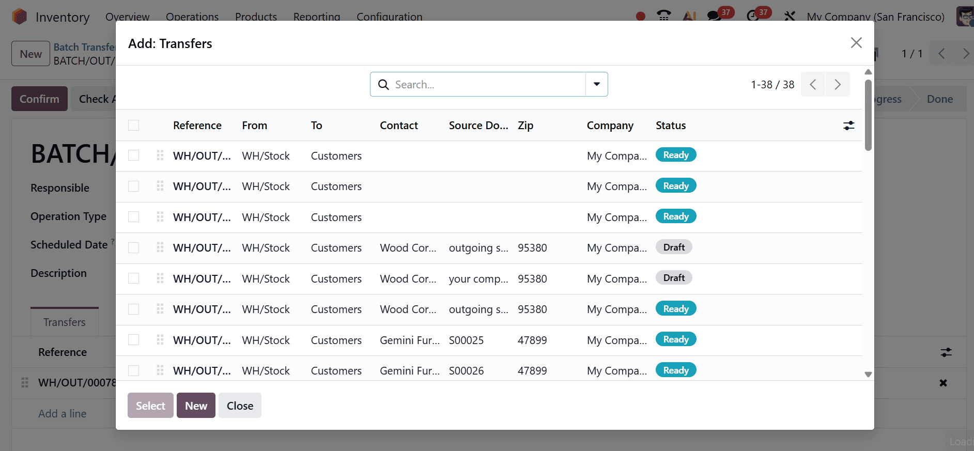Click drag handle beside WH/OUT/00078 line

pyautogui.click(x=25, y=383)
